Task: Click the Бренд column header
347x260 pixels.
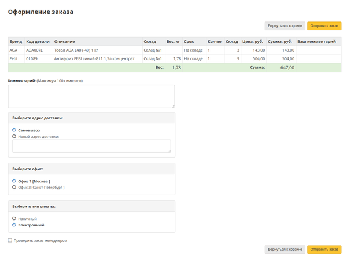Action: [16, 42]
